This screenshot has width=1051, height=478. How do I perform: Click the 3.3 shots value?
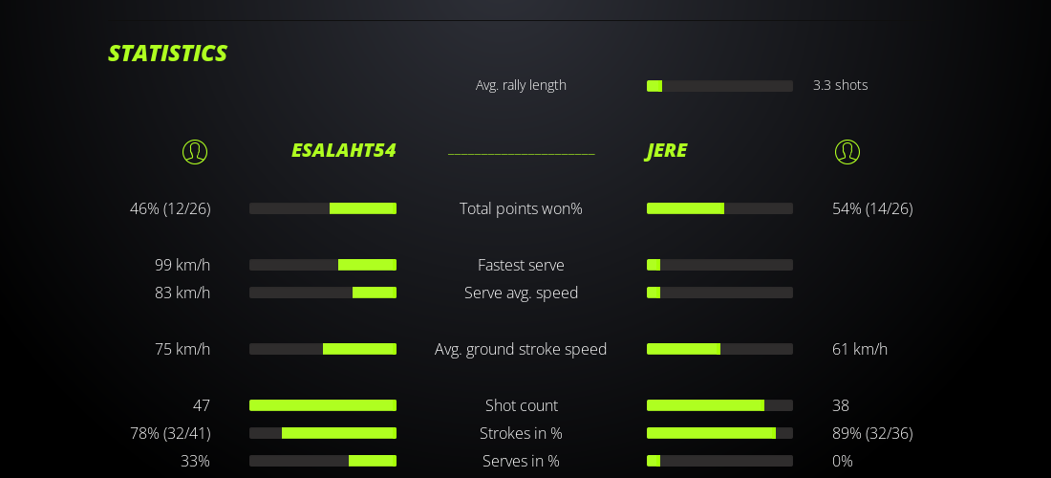pos(841,85)
